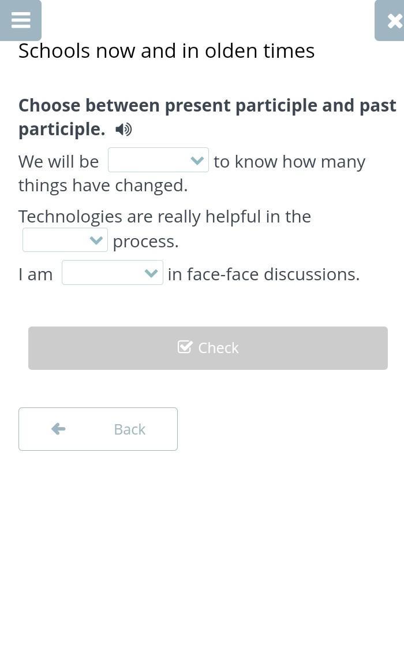Image resolution: width=404 pixels, height=664 pixels.
Task: Click the text "things have changed."
Action: pyautogui.click(x=103, y=186)
